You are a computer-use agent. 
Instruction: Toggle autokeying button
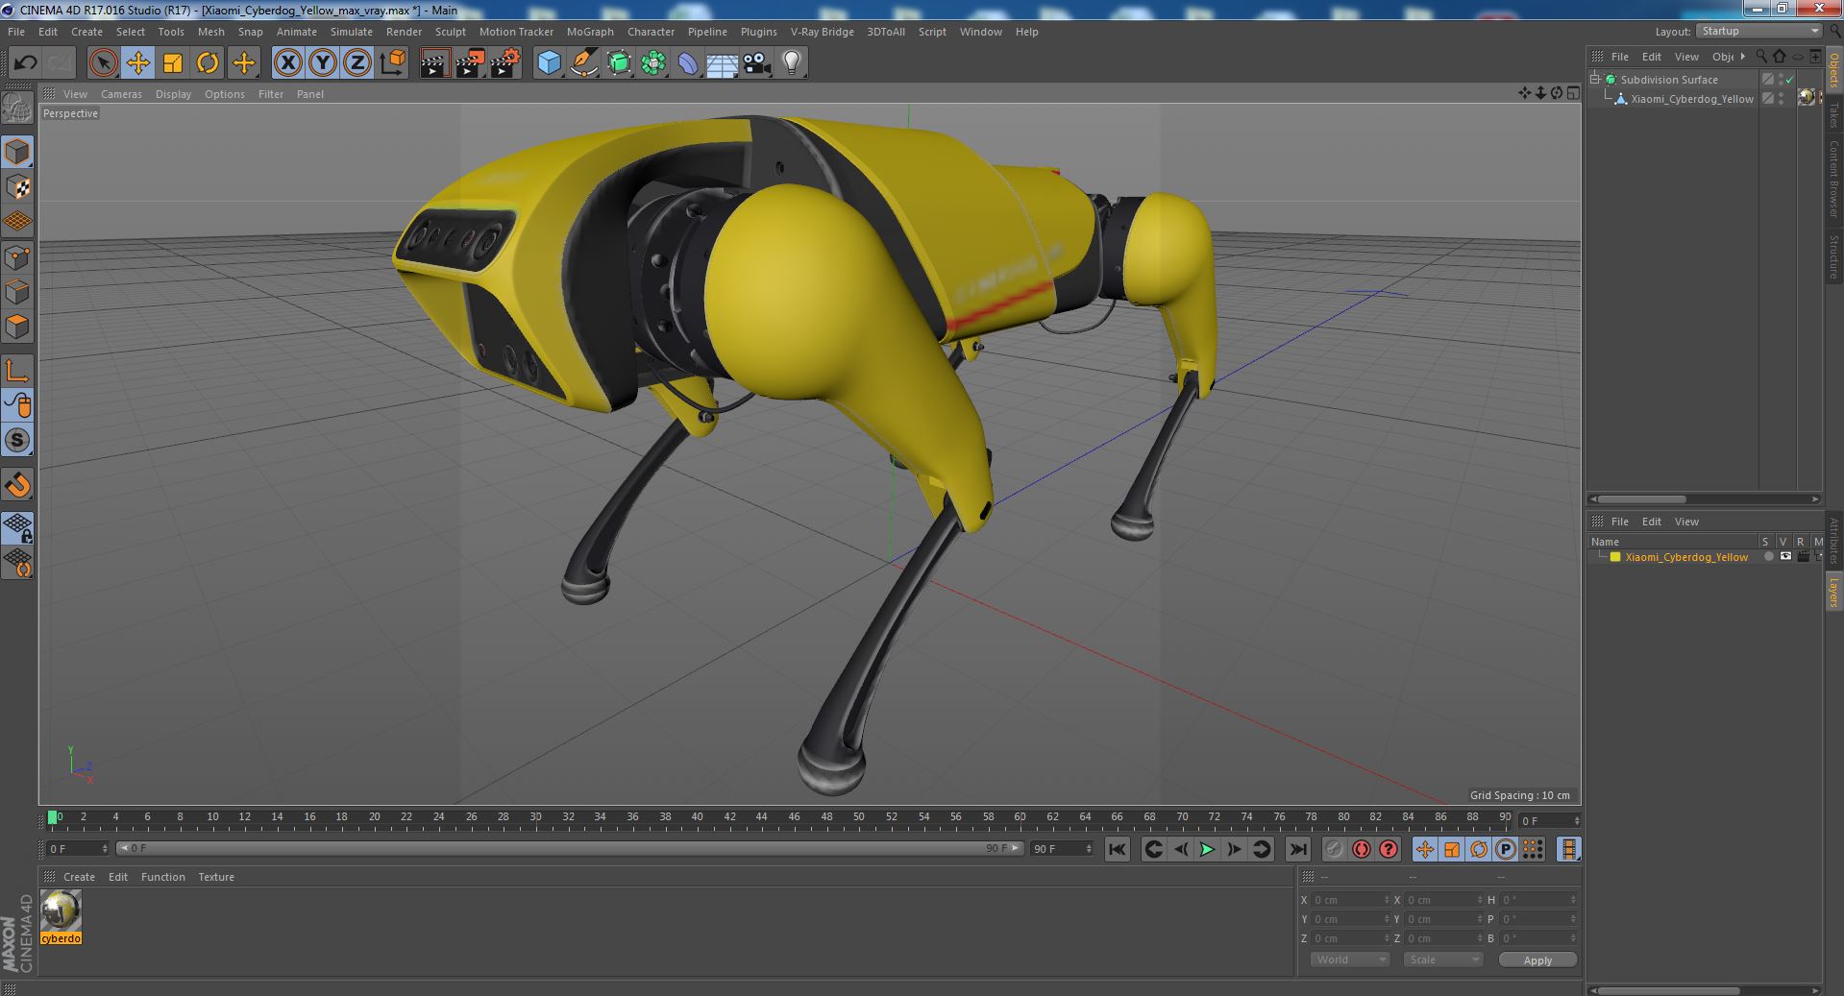click(1362, 849)
